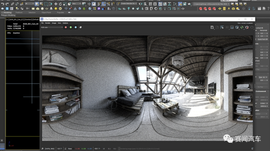Image resolution: width=270 pixels, height=151 pixels.
Task: Open the RGB color channel dropdown
Action: point(52,27)
